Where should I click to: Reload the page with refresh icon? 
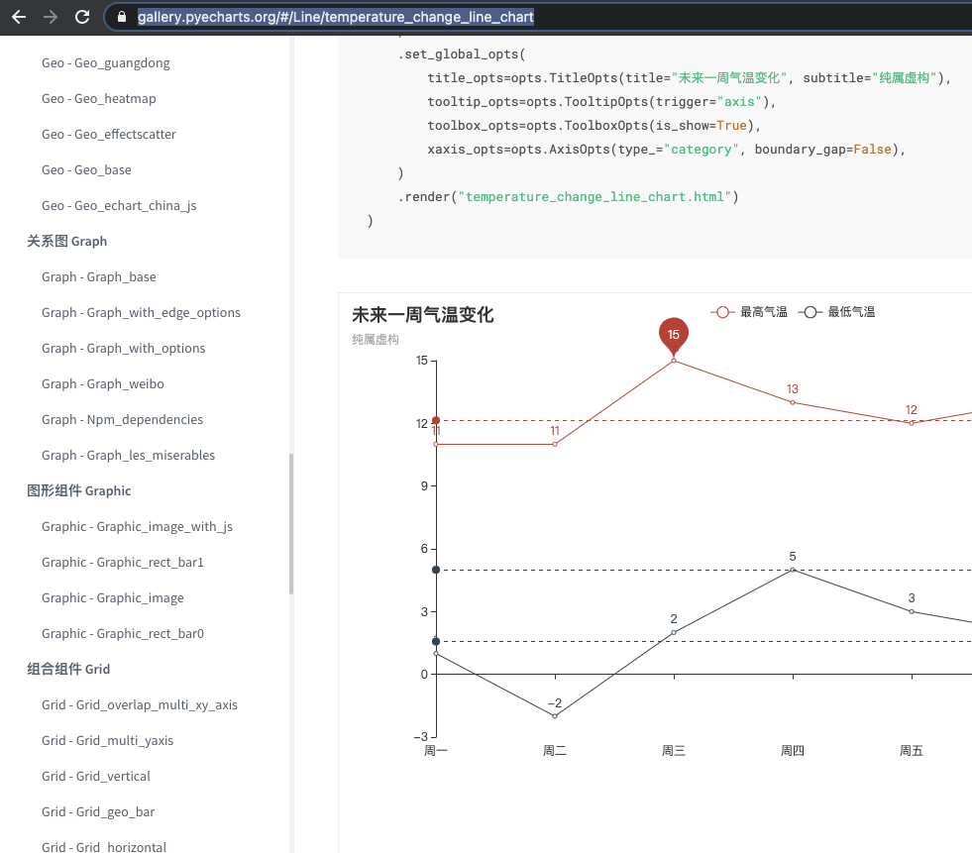pos(82,17)
